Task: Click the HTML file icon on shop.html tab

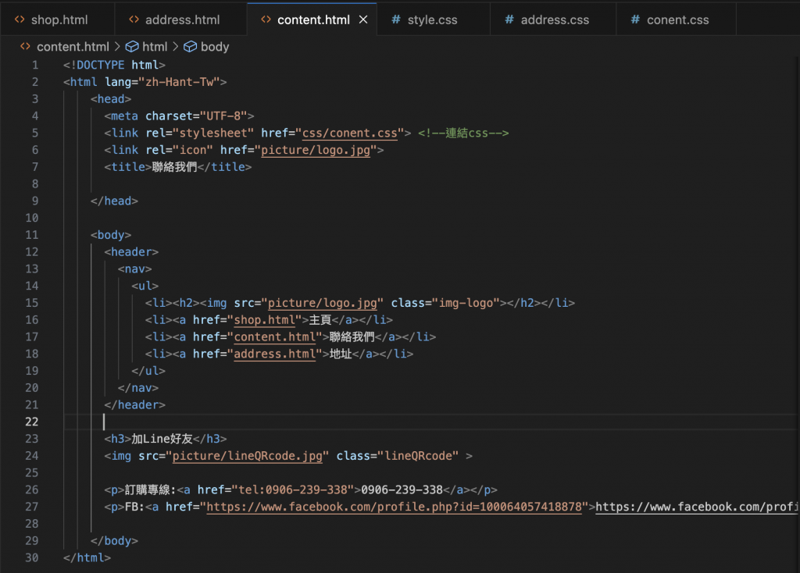Action: tap(20, 20)
